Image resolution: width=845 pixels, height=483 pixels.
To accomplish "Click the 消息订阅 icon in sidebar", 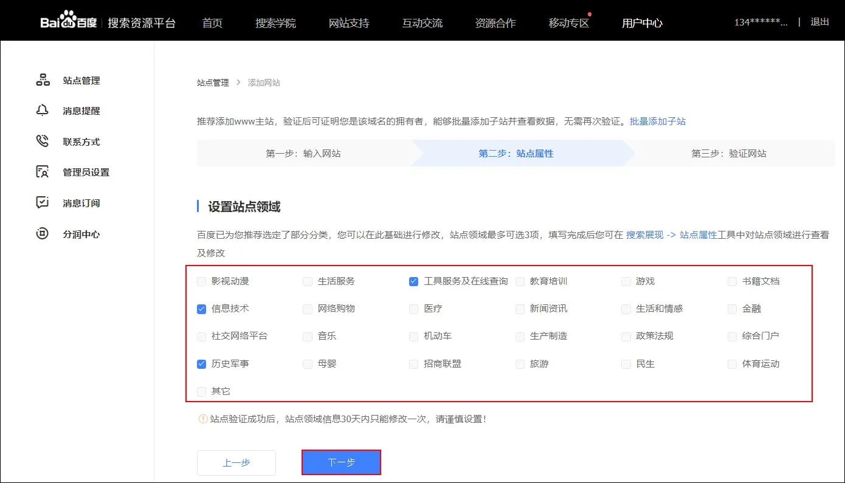I will (x=43, y=203).
